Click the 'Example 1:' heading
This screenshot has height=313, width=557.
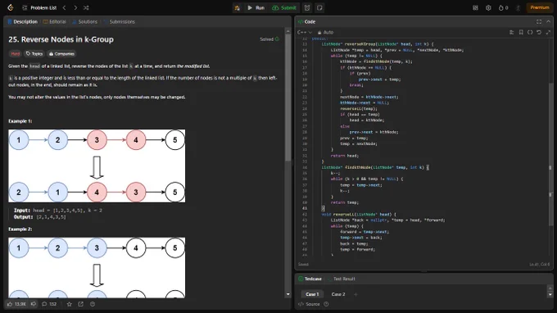20,121
